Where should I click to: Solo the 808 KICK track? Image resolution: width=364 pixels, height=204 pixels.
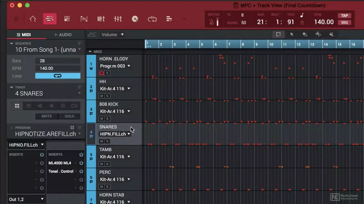tap(107, 118)
